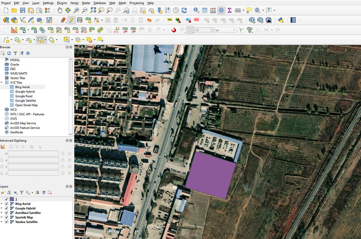This screenshot has width=361, height=239.
Task: Select Open Street Map tile source
Action: coord(26,105)
